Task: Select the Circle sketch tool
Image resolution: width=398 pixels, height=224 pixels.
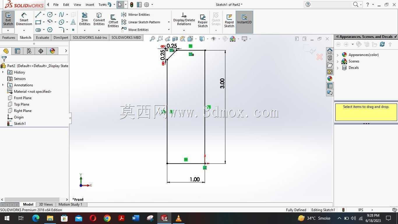Action: pyautogui.click(x=50, y=15)
